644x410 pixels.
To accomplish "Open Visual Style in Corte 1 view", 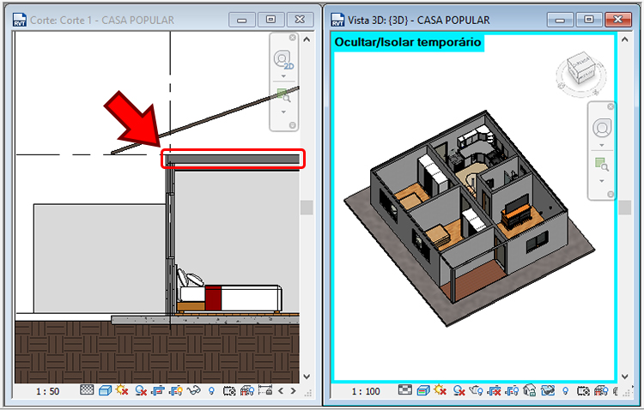I will pyautogui.click(x=105, y=390).
